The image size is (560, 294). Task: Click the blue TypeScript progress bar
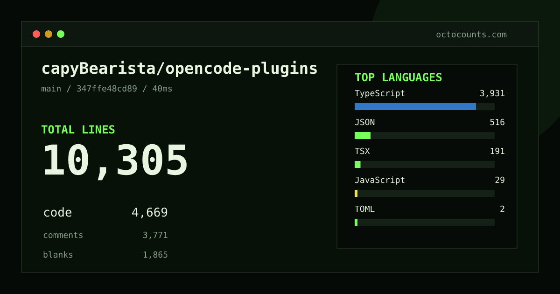(x=415, y=106)
